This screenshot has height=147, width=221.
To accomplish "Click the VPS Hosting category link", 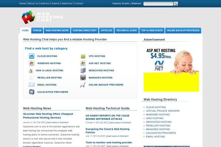I will (97, 56).
